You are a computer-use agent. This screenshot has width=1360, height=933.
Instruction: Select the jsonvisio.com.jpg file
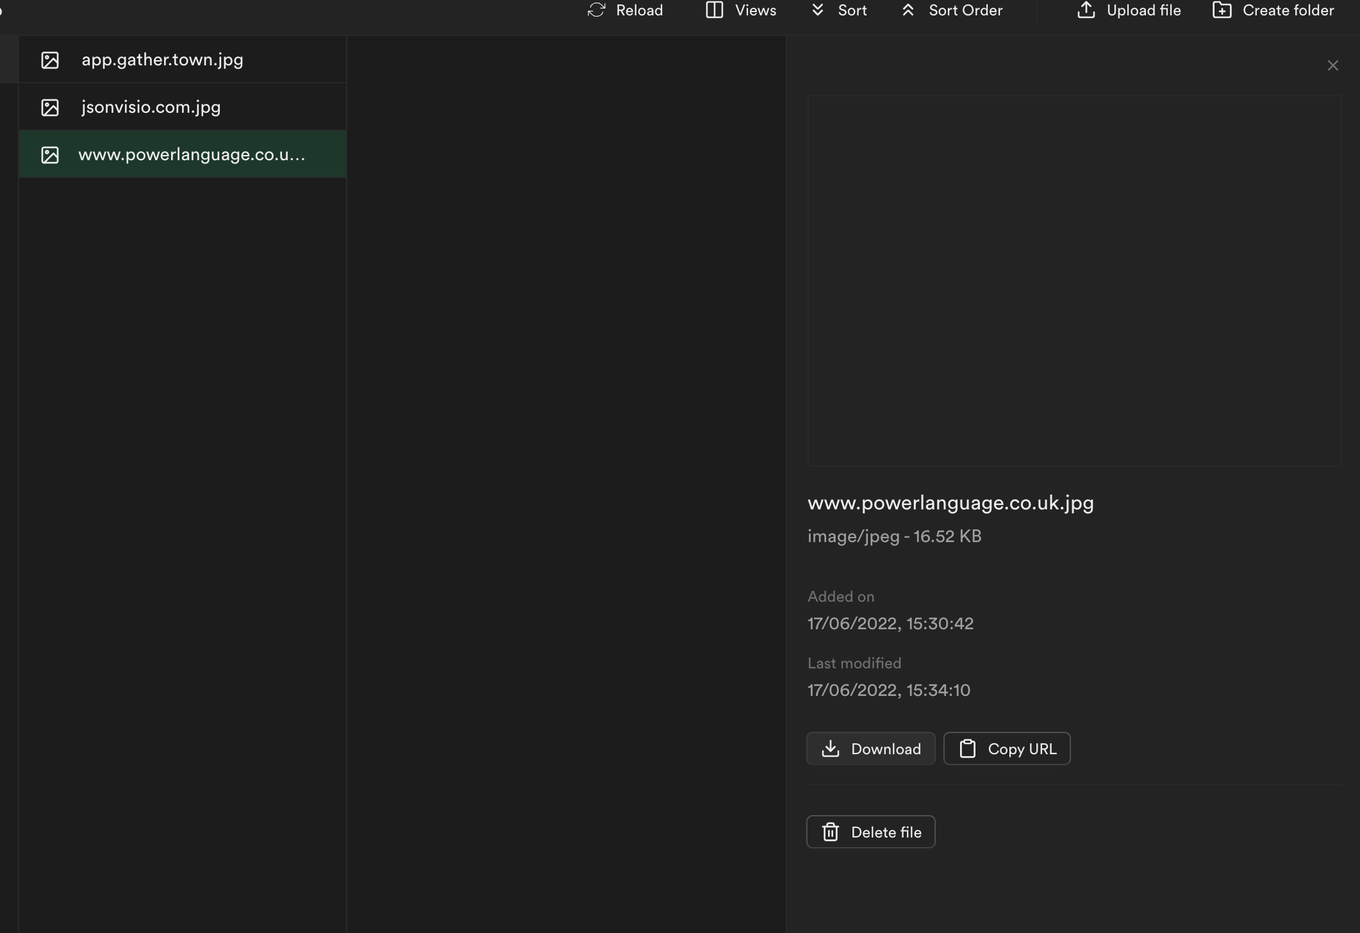151,107
